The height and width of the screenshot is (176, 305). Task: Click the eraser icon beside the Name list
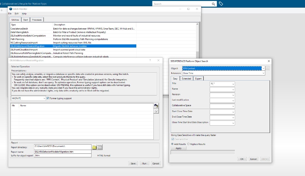156,111
